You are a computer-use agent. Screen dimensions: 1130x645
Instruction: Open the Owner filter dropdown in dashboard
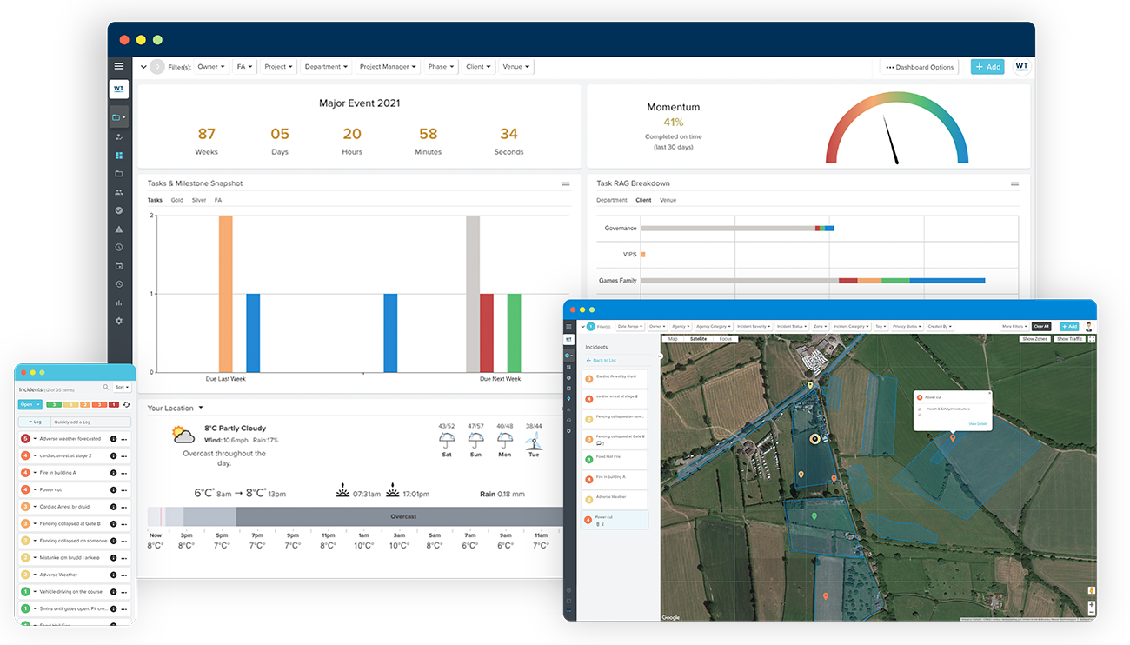tap(211, 66)
